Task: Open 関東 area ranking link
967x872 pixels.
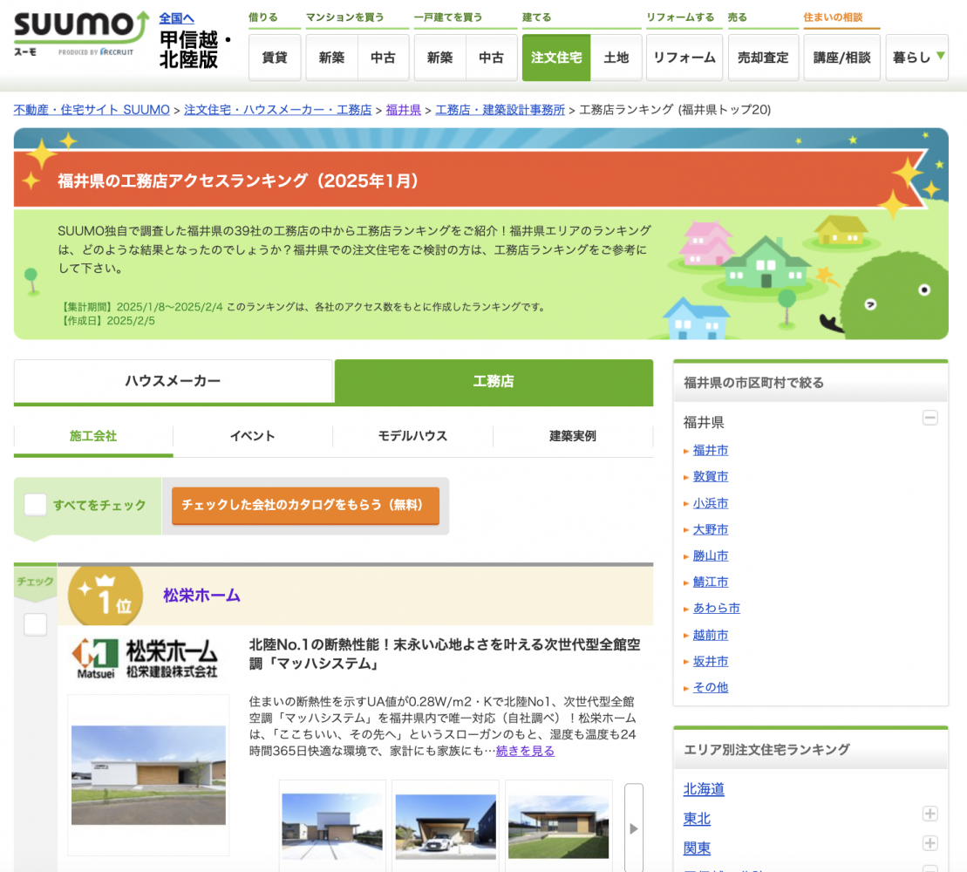Action: [697, 848]
